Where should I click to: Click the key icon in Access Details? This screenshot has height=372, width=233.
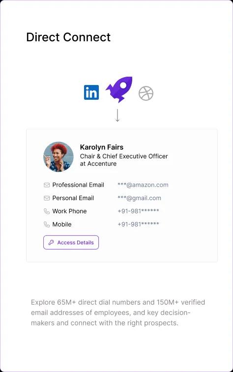pos(51,242)
